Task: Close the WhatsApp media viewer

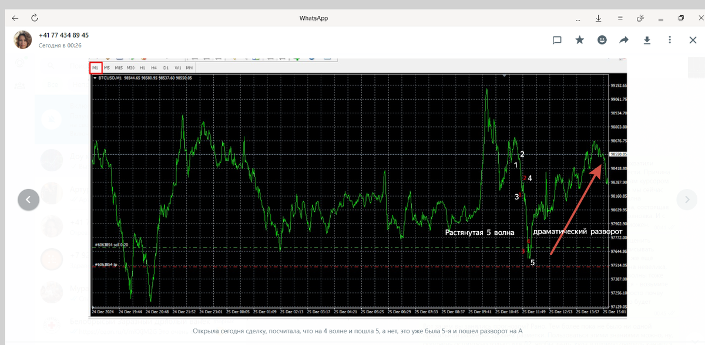Action: [x=693, y=40]
